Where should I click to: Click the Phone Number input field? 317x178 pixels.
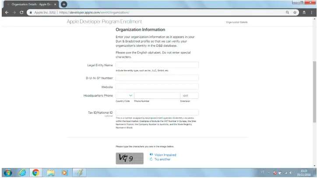[x=157, y=95]
